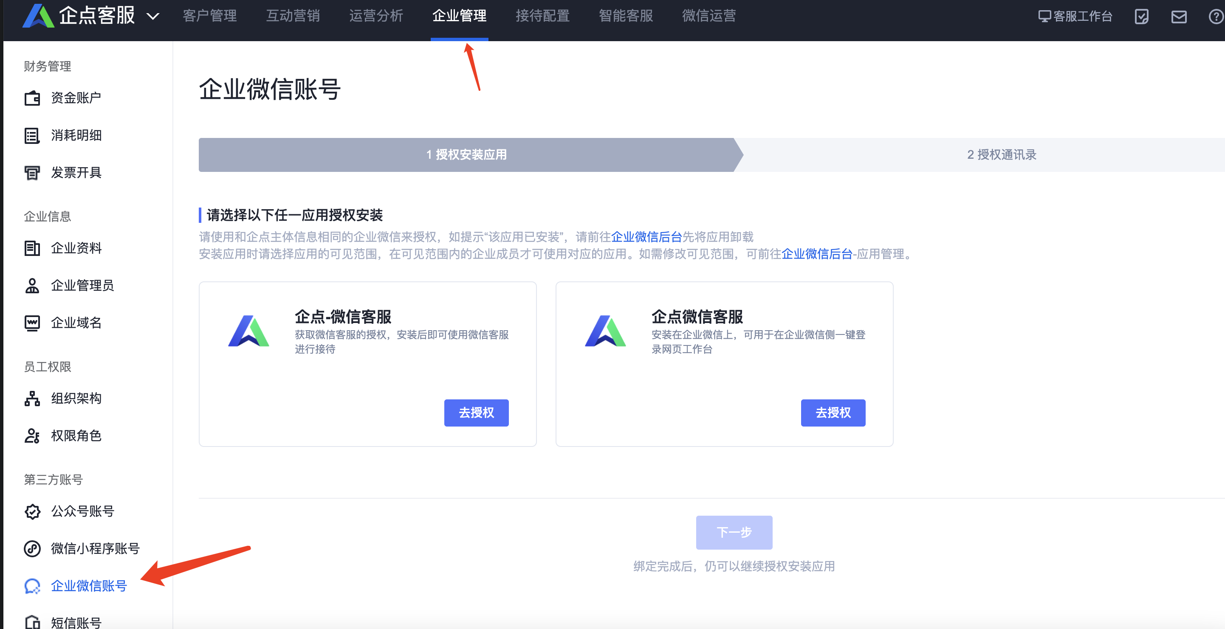This screenshot has width=1225, height=629.
Task: Click the help question mark icon
Action: pyautogui.click(x=1216, y=17)
